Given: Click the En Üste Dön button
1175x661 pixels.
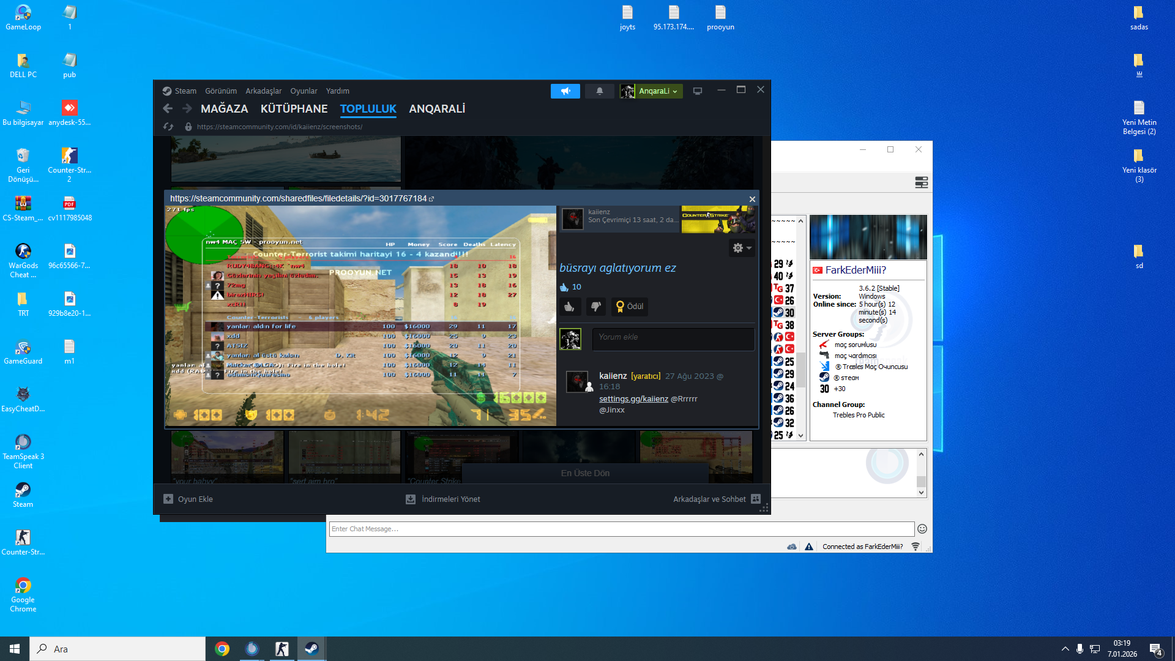Looking at the screenshot, I should click(x=585, y=473).
